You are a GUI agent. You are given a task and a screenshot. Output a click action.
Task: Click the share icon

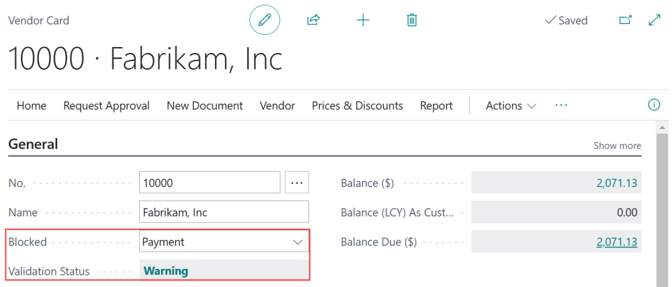[x=314, y=19]
